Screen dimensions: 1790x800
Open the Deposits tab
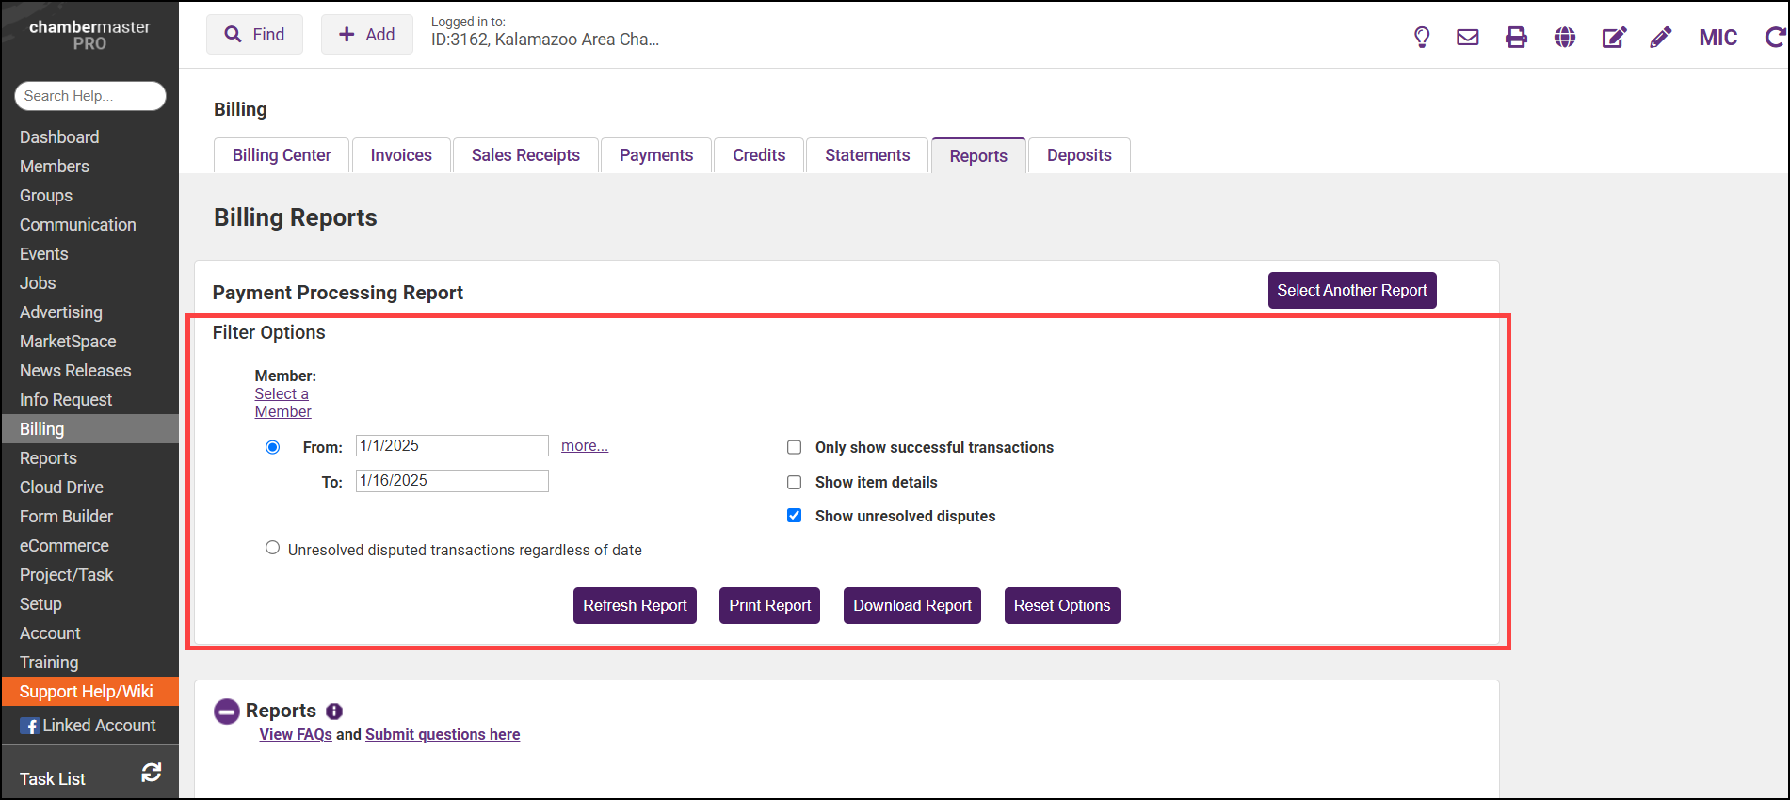point(1079,155)
